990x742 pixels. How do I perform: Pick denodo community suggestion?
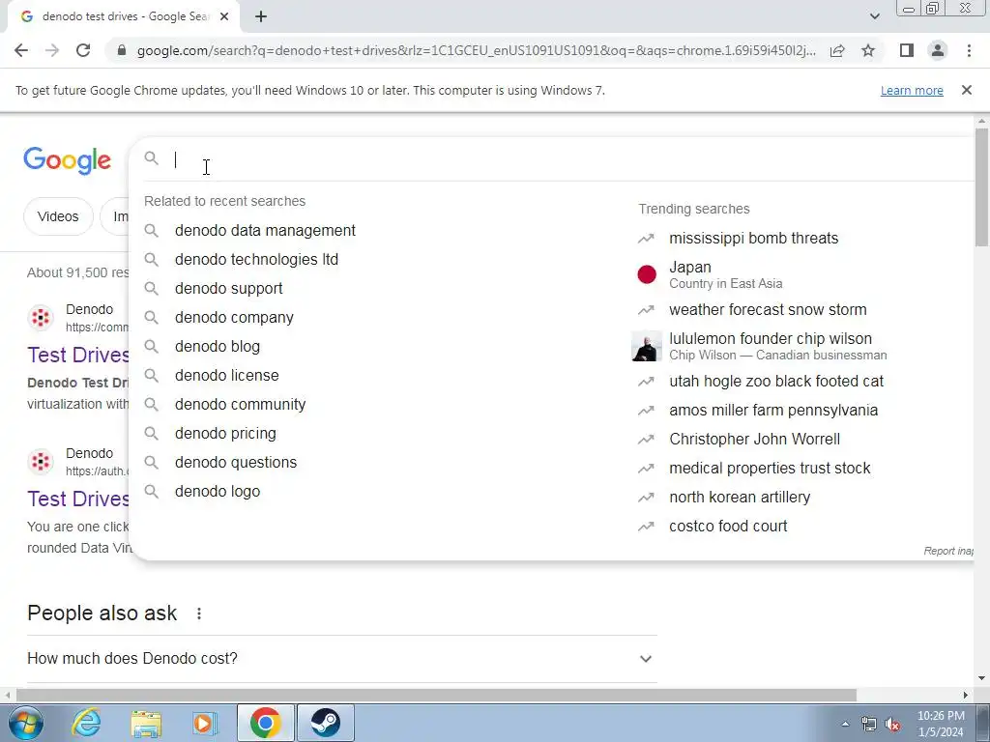point(240,405)
